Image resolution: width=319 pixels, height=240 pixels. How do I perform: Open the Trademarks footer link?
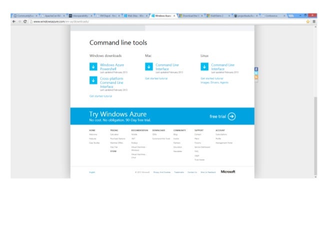point(179,172)
